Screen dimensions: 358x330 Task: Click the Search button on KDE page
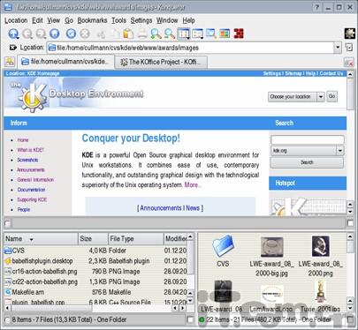click(307, 162)
